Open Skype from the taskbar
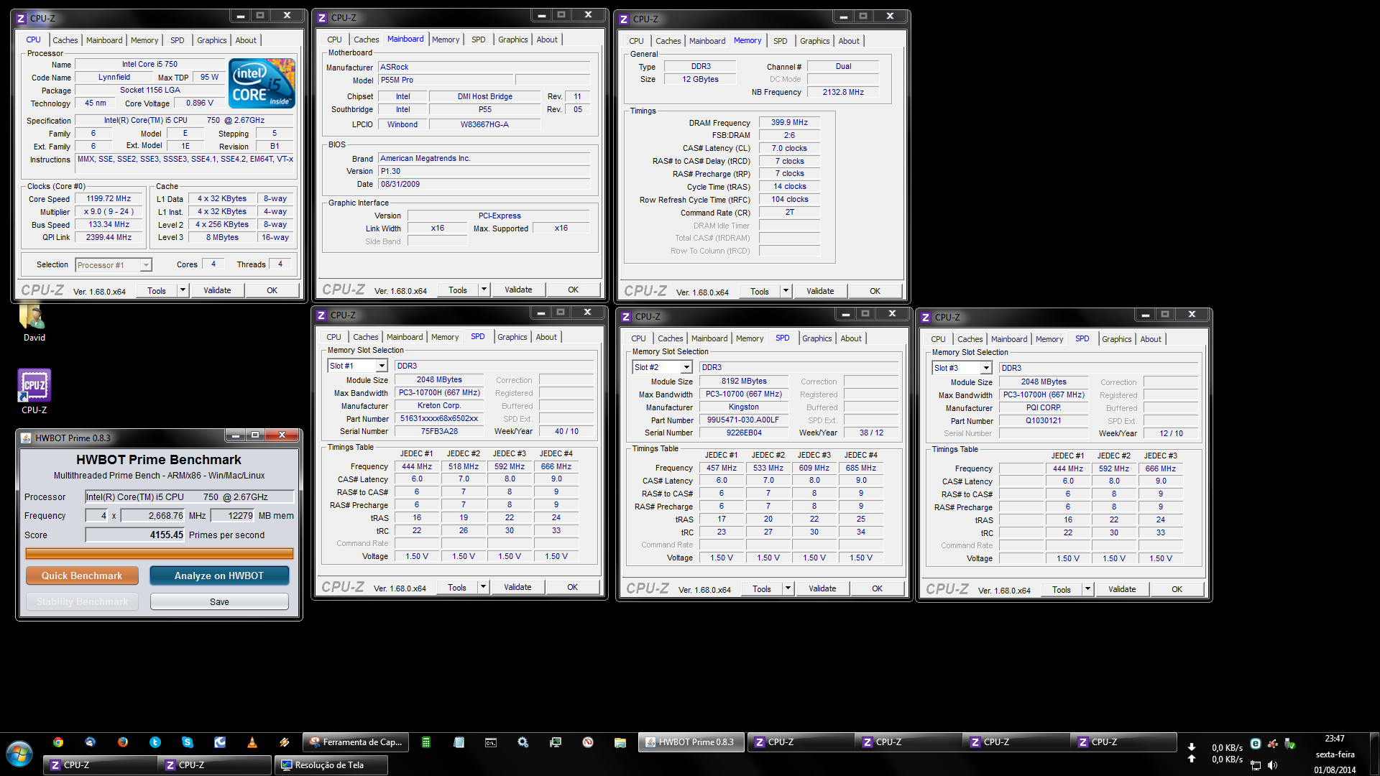Screen dimensions: 1380x776 coord(188,742)
